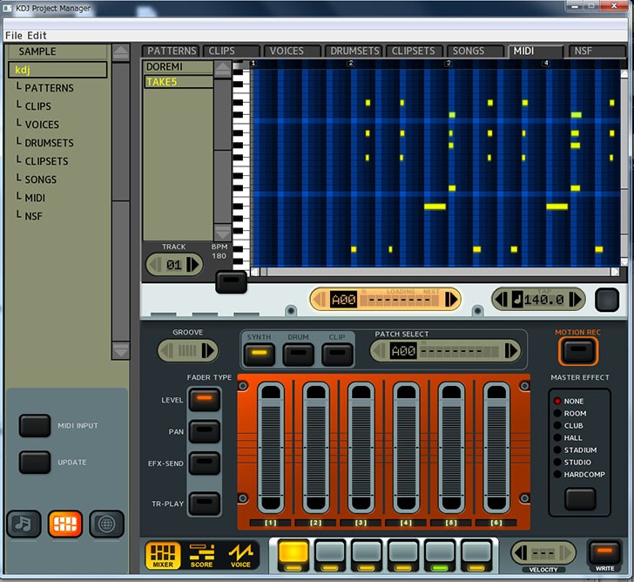Toggle the MOTION REC button
This screenshot has height=582, width=634.
coord(578,351)
